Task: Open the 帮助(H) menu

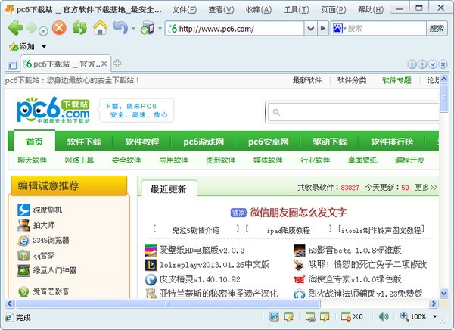Action: [x=371, y=10]
